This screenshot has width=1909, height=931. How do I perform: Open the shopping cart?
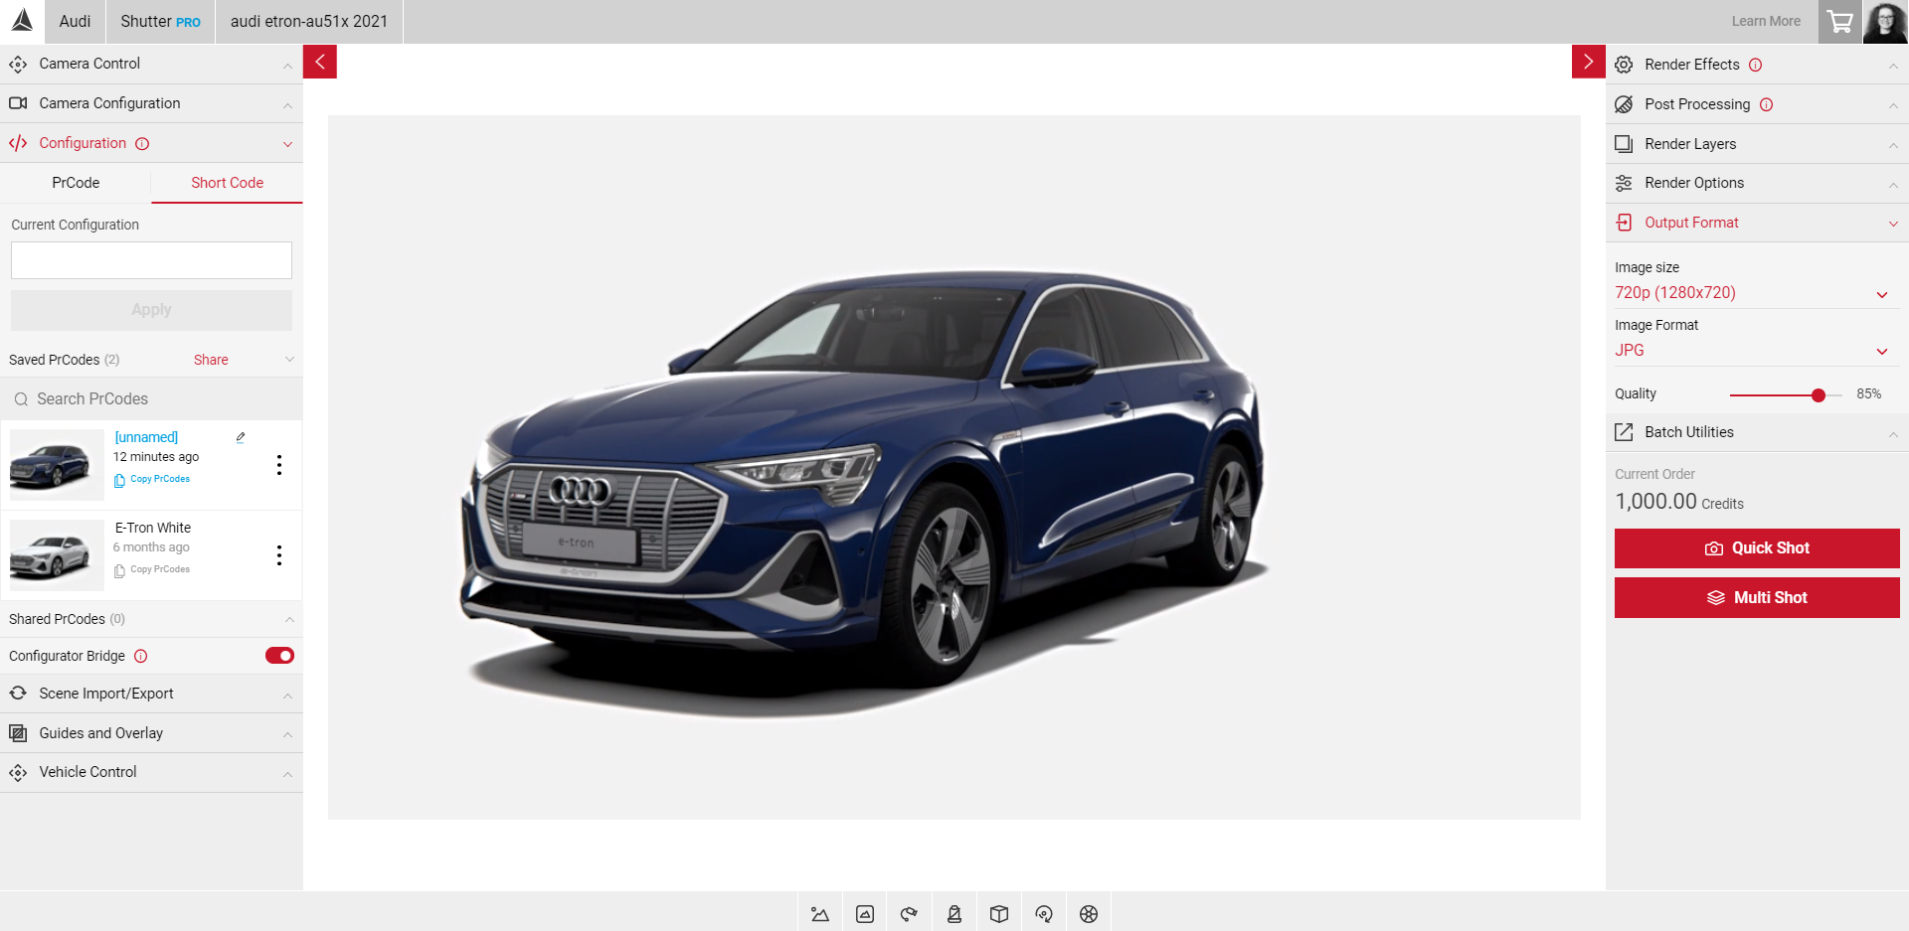[x=1840, y=22]
